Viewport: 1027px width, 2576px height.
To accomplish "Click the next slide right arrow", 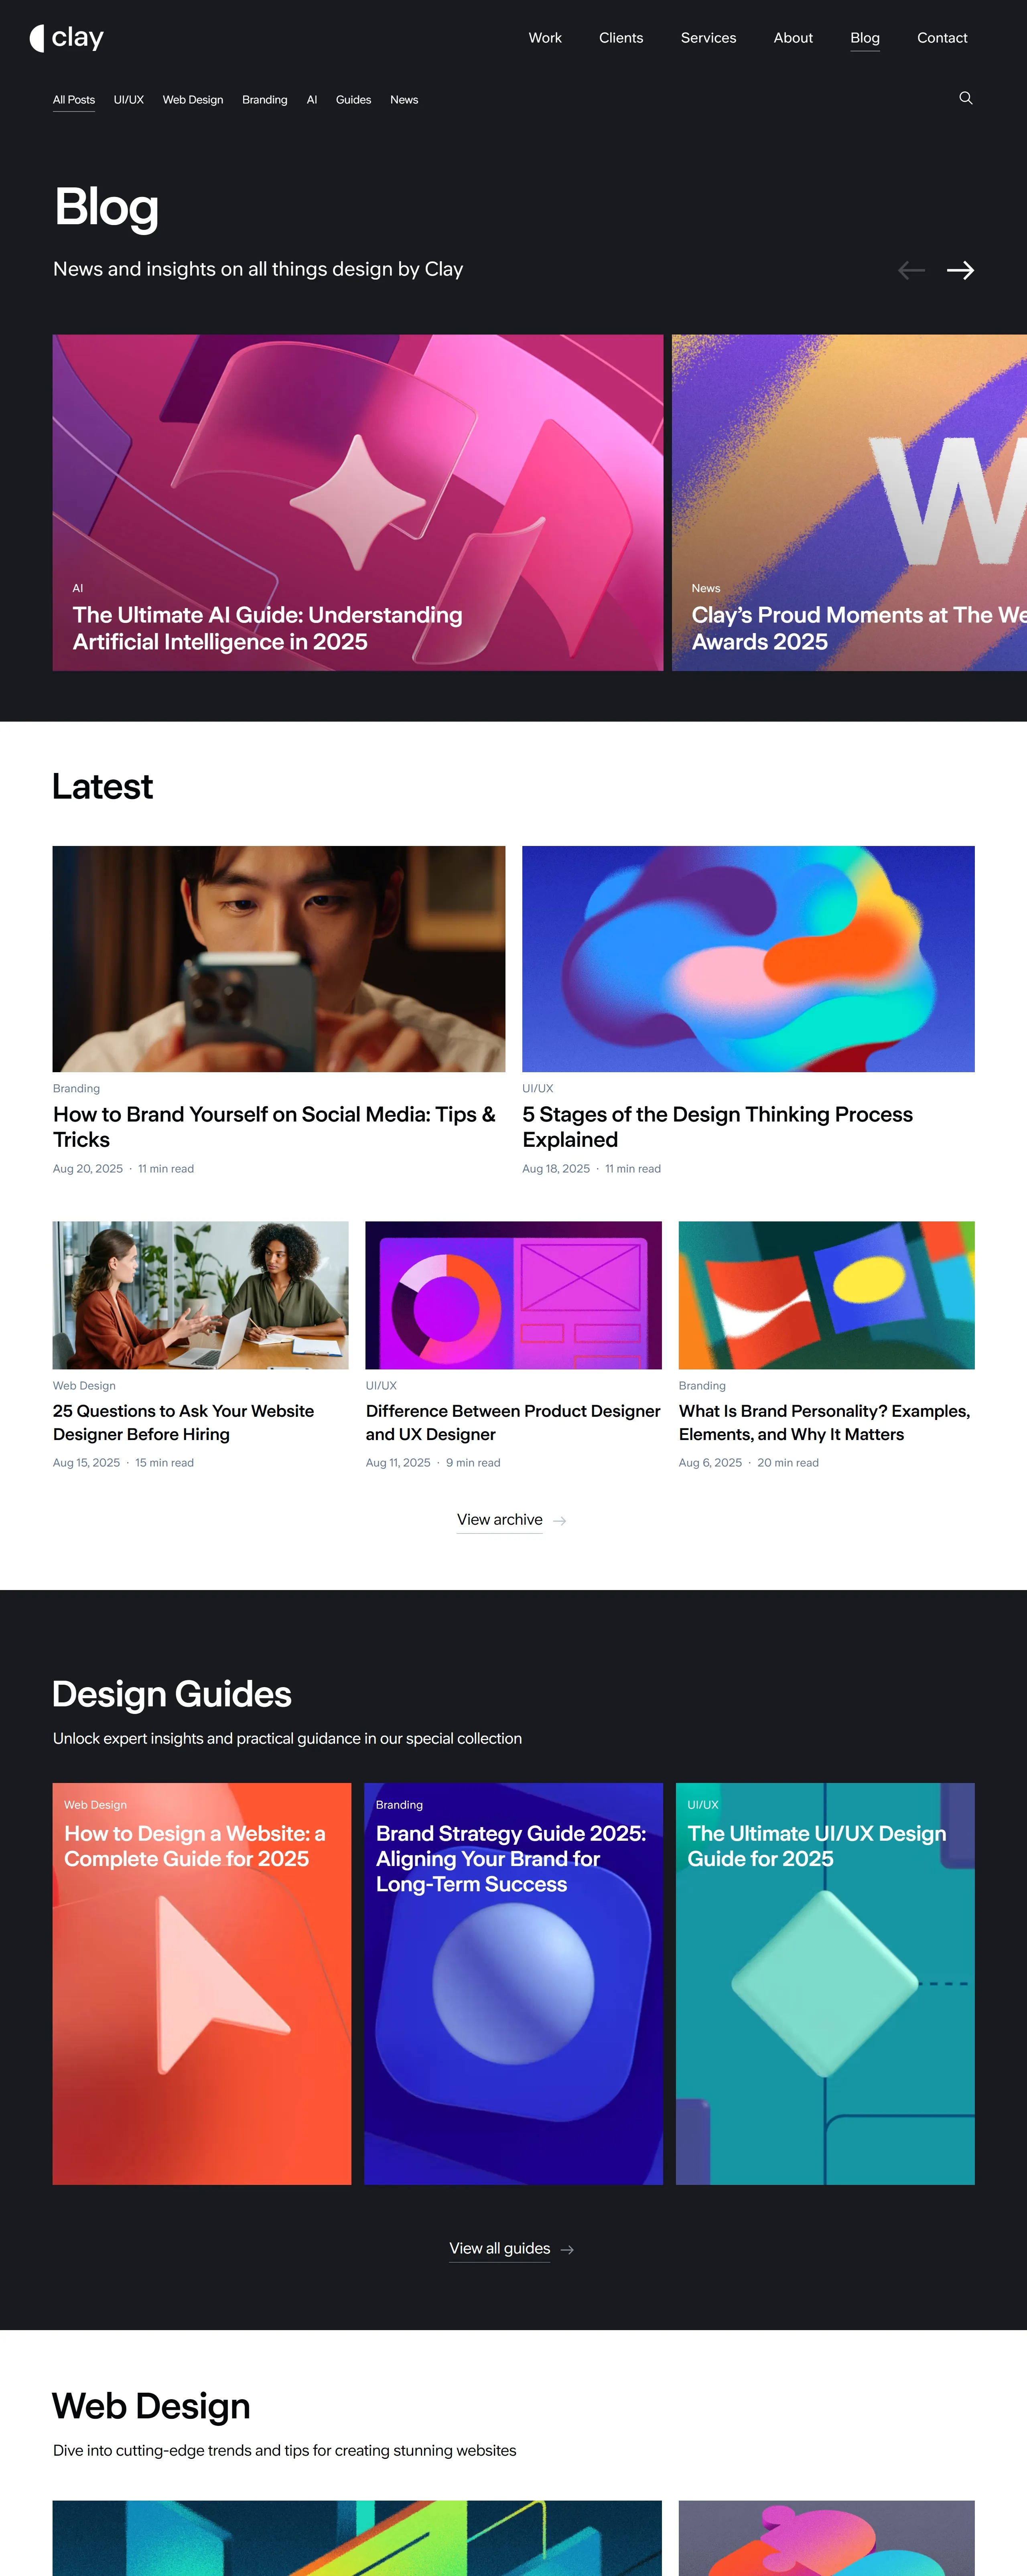I will pos(960,270).
